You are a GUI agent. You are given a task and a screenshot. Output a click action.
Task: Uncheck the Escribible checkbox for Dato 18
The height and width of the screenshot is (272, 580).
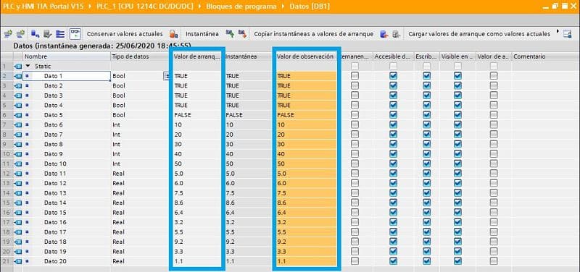[427, 242]
